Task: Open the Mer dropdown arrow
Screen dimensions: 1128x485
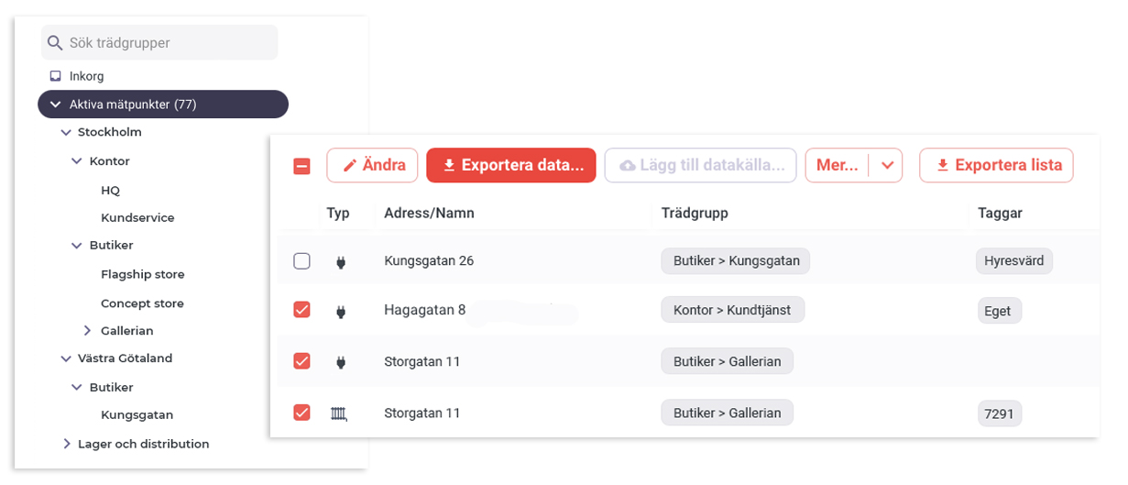Action: tap(886, 166)
